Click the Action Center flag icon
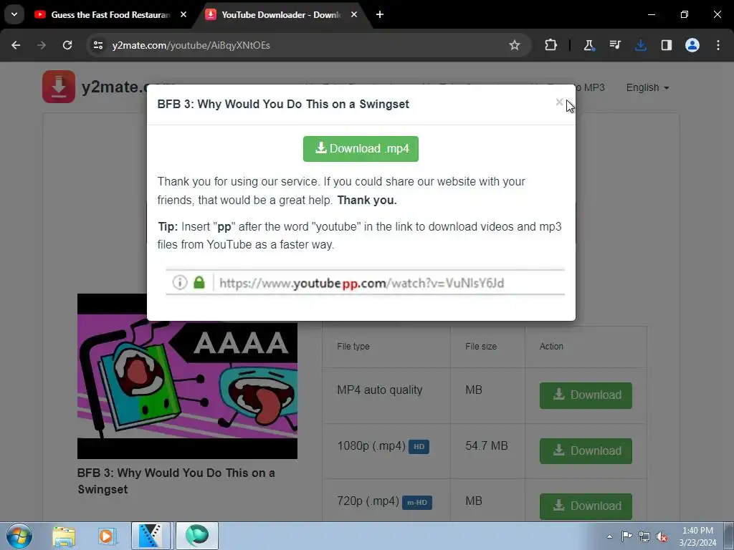This screenshot has height=550, width=734. [x=626, y=536]
